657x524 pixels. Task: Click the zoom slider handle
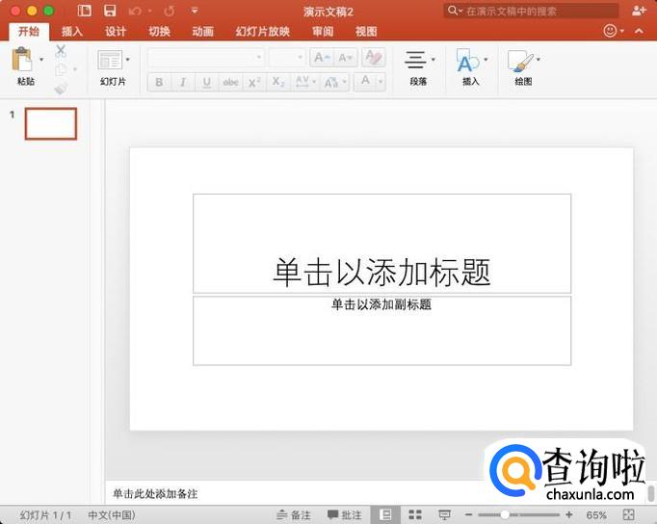(x=505, y=514)
